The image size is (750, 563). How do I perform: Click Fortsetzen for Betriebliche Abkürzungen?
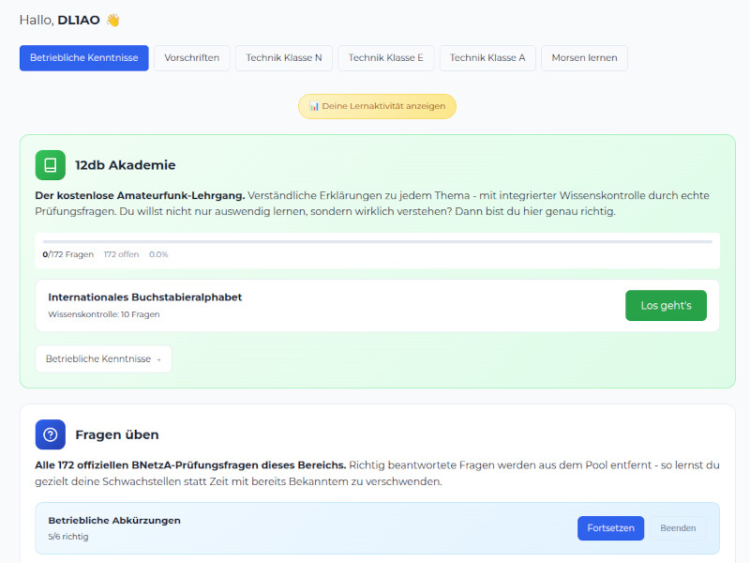point(610,528)
